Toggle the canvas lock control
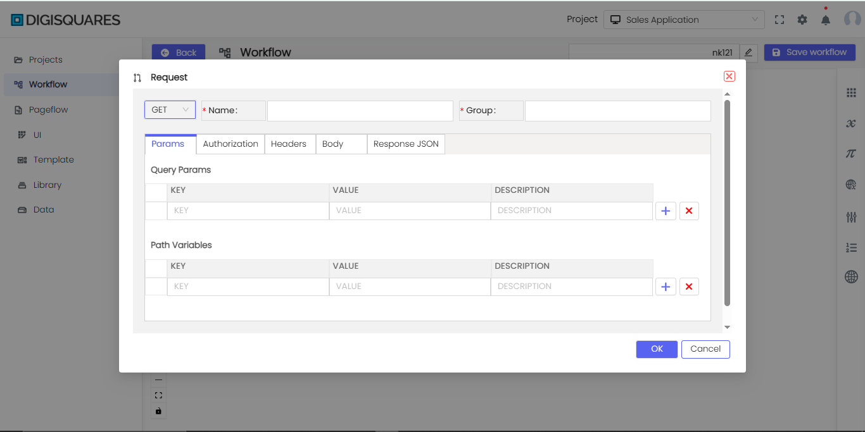The image size is (865, 432). 158,410
